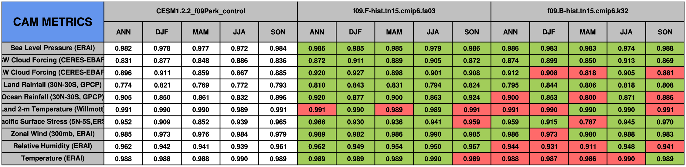Click the red 0.944 Relative Humidity cell
Viewport: 686px width, 167px height.
tap(510, 146)
